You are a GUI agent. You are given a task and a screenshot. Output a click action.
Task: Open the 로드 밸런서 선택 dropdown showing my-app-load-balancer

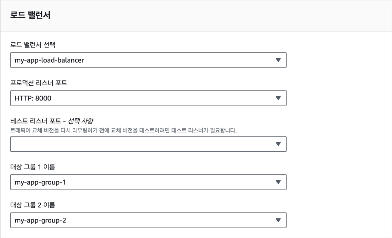[x=148, y=60]
